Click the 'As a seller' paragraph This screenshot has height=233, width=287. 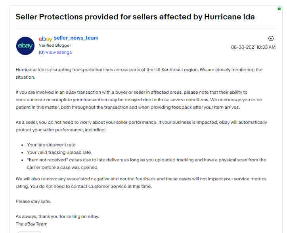pos(141,126)
